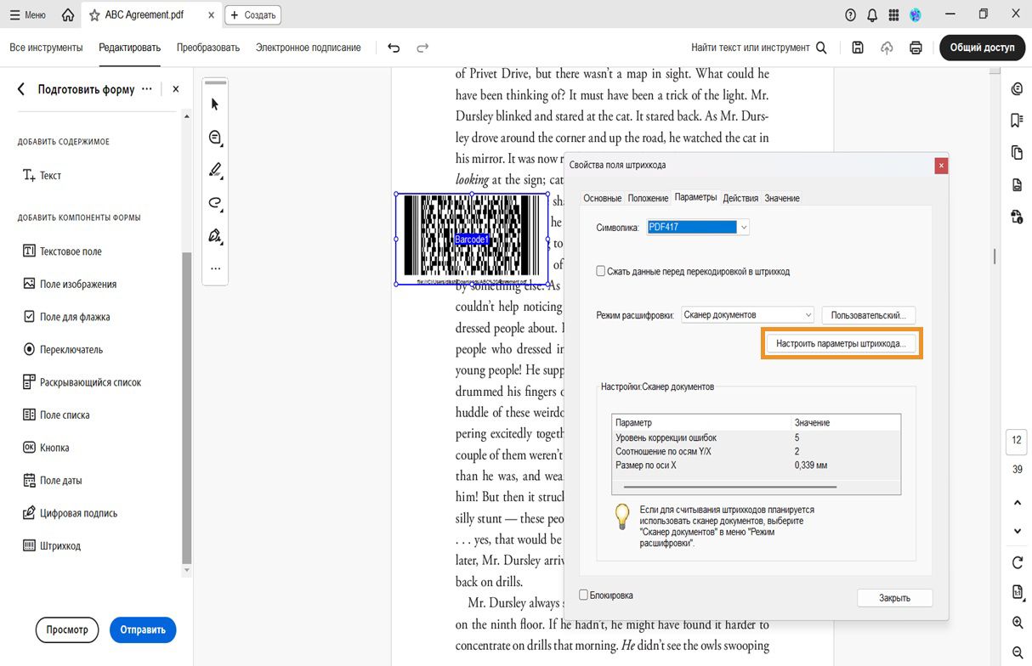
Task: Print the document
Action: [916, 48]
